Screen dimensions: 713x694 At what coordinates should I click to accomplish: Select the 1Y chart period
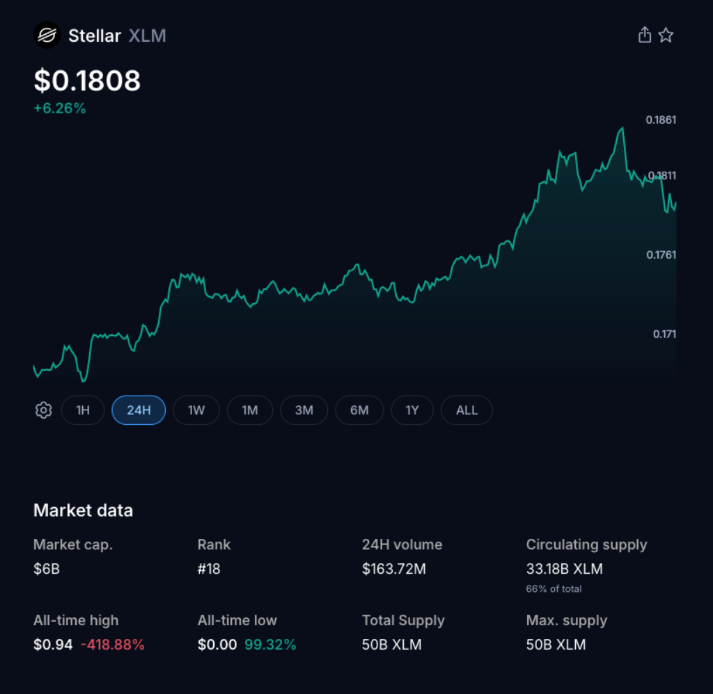pyautogui.click(x=412, y=410)
